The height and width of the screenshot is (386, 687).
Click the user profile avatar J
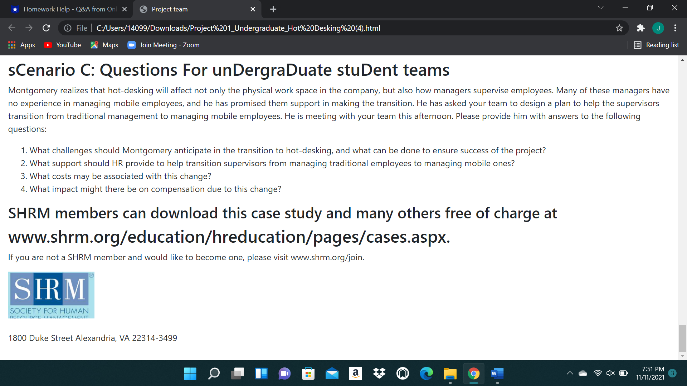pos(658,28)
